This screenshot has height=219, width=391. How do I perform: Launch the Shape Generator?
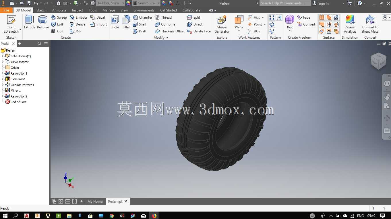222,24
